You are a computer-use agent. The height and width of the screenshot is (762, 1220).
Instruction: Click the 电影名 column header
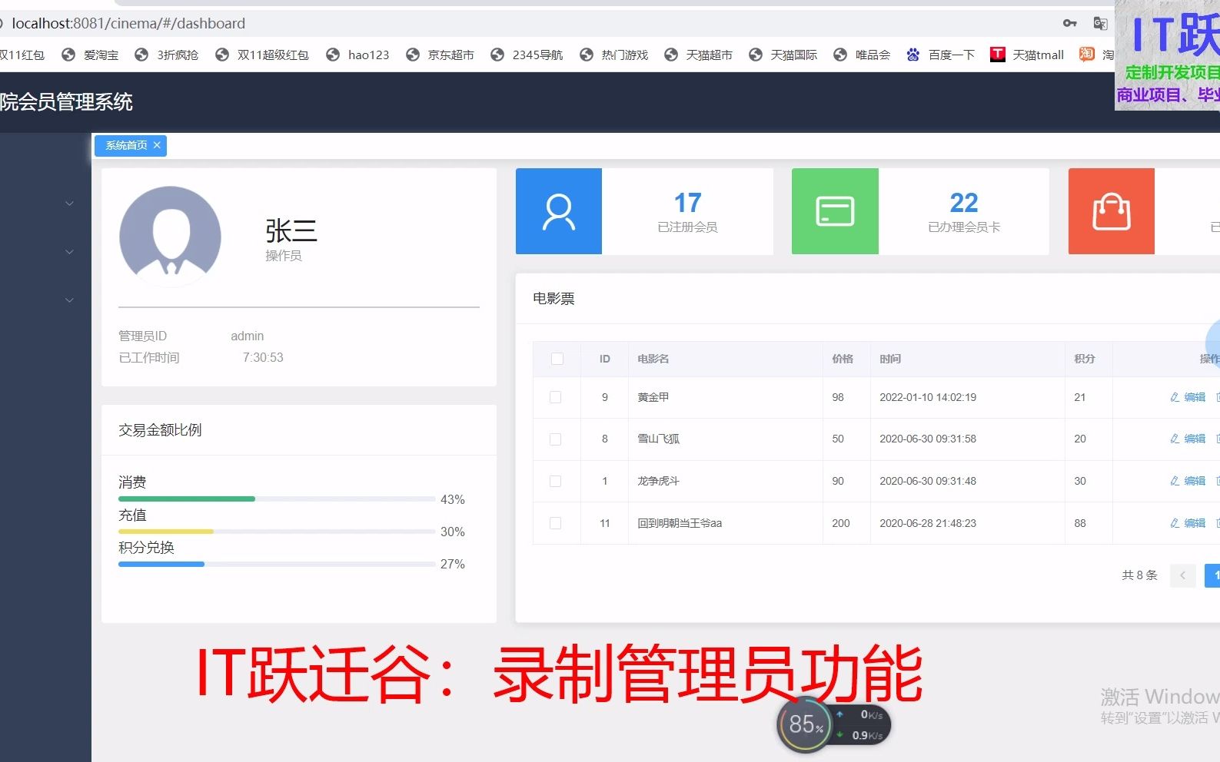click(x=653, y=359)
